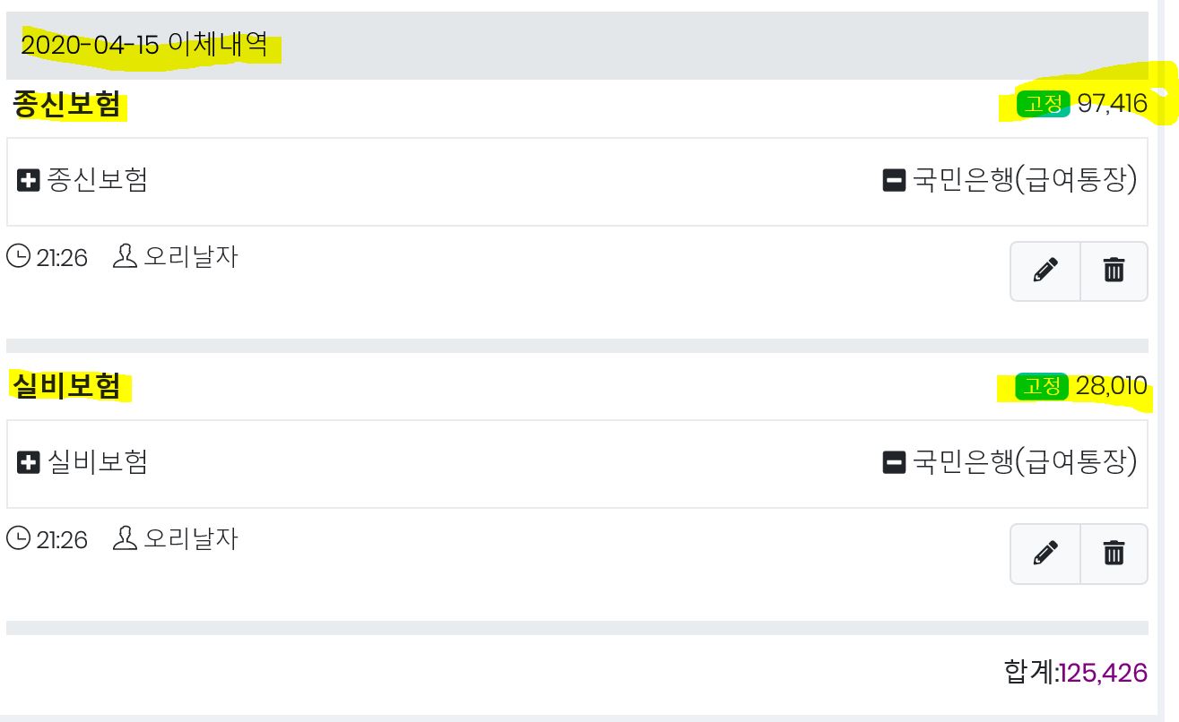
Task: Click the user icon under the 종신보험 entry
Action: 125,257
